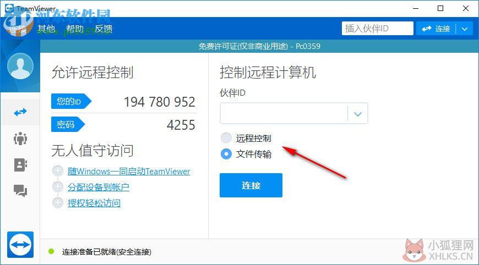
Task: Open the 反馈 menu
Action: [x=104, y=29]
